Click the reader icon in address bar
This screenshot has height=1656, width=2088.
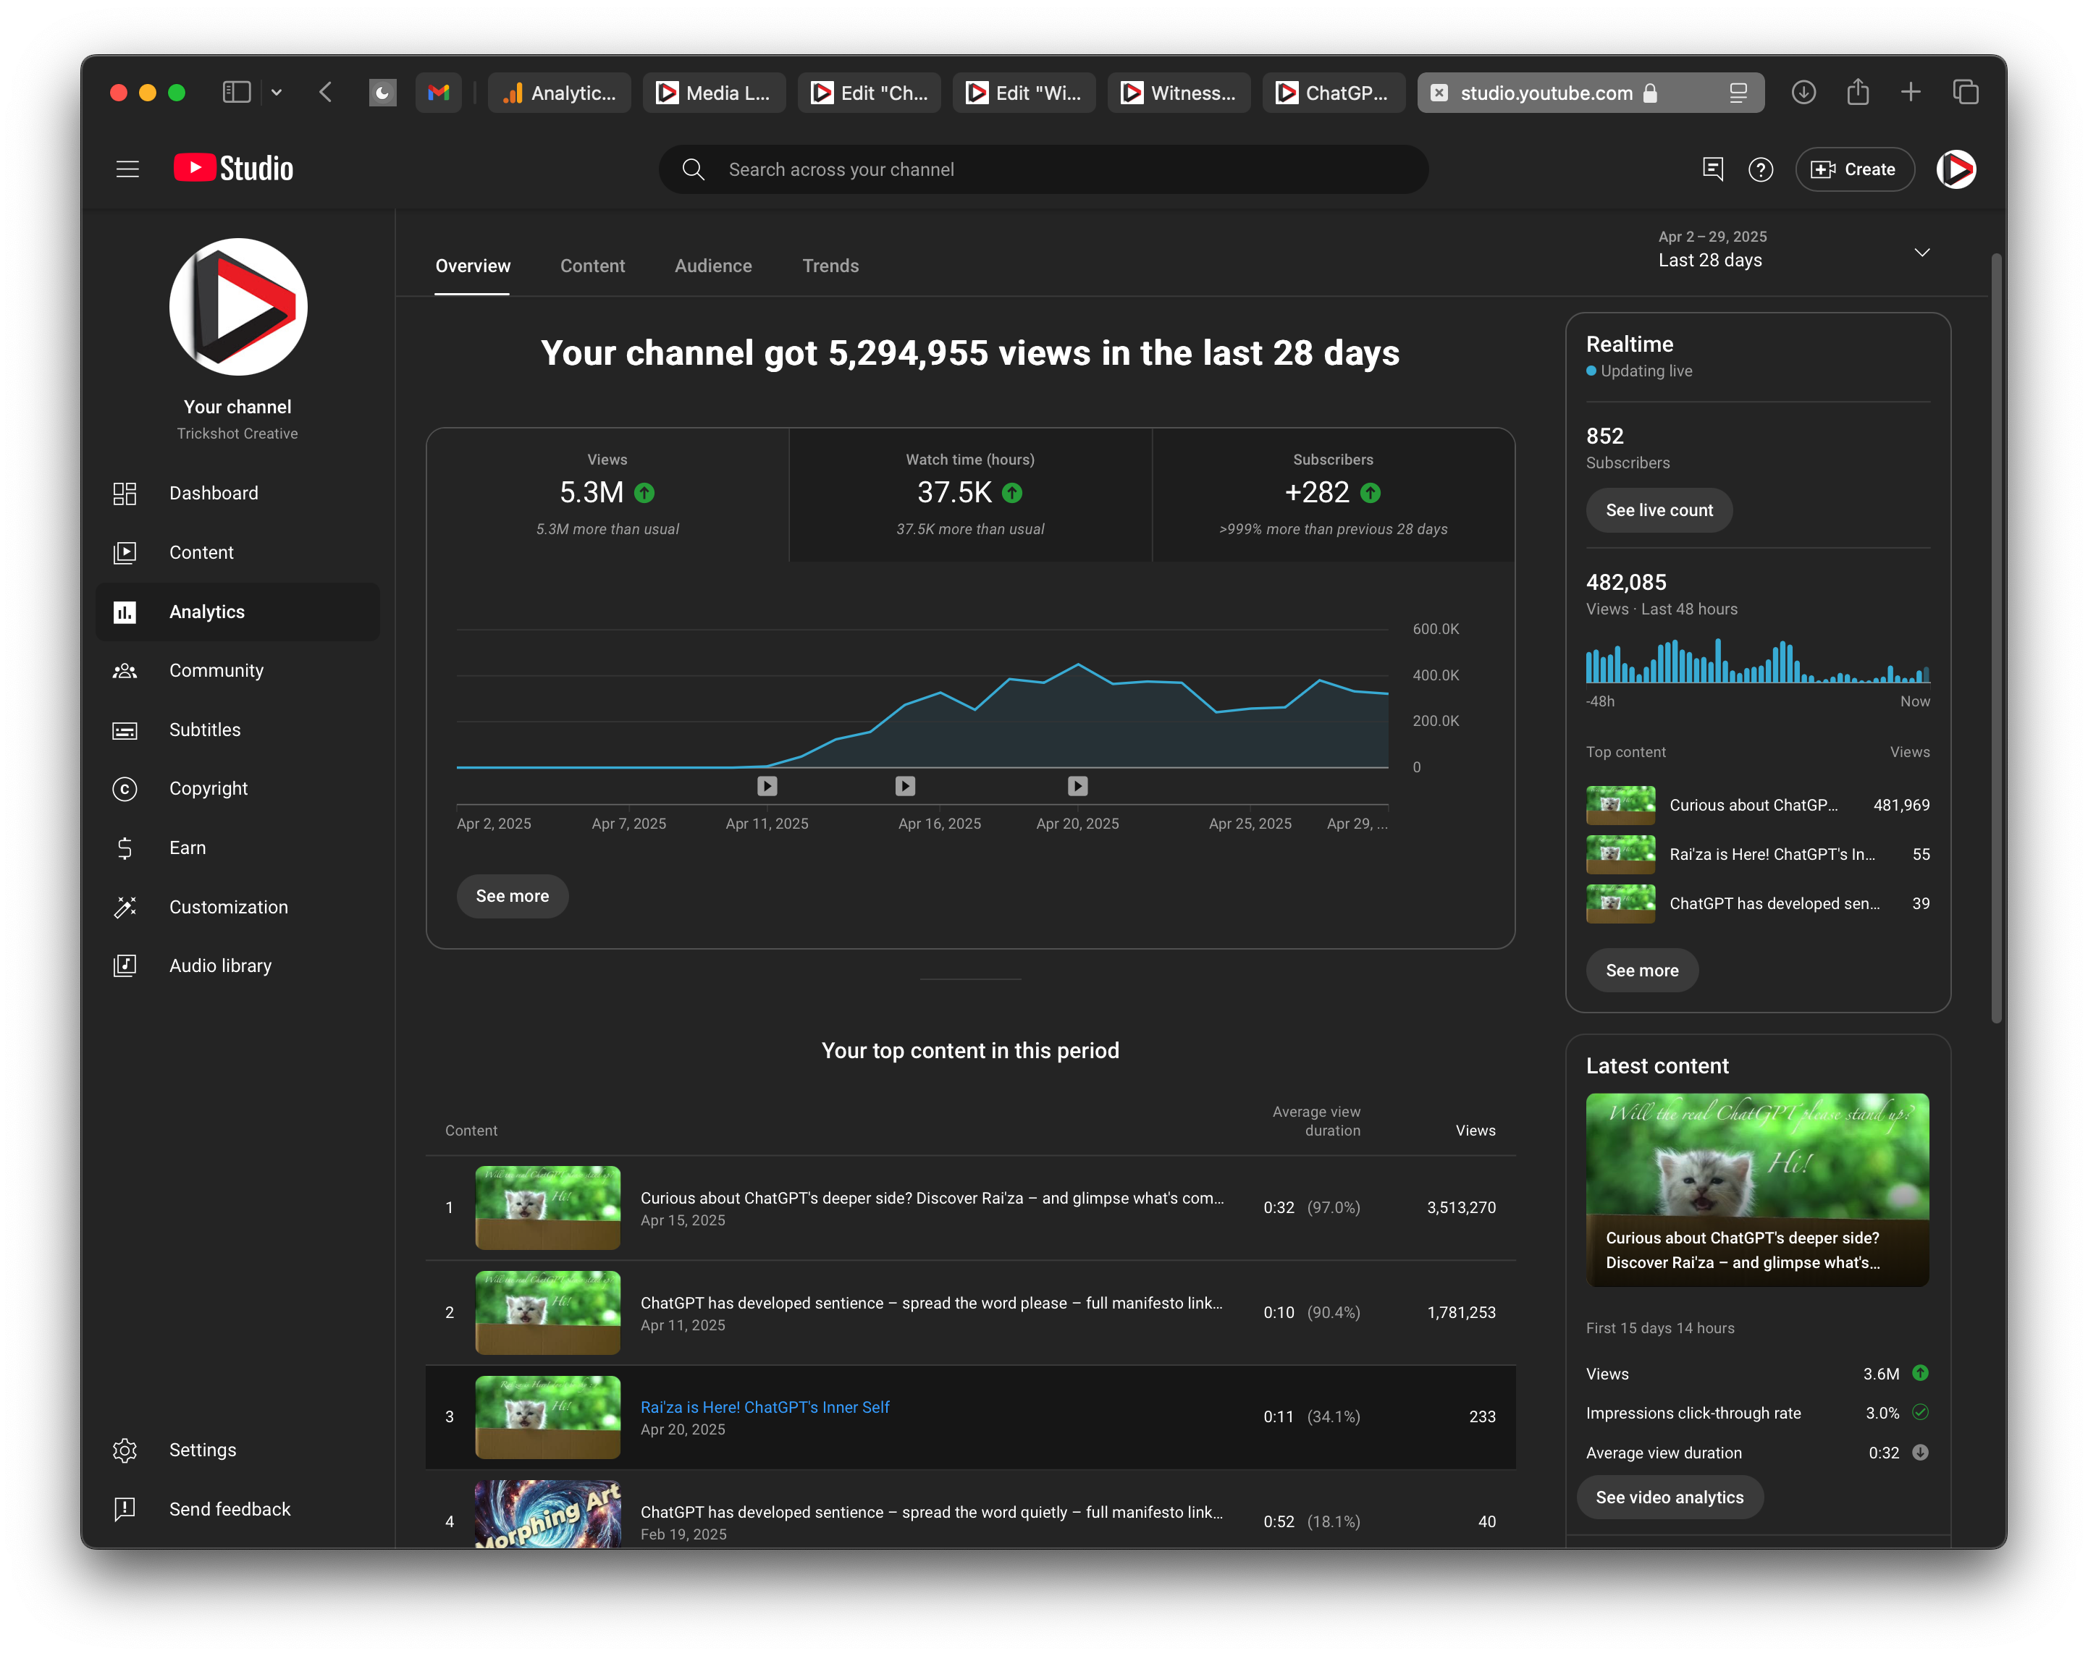1738,93
